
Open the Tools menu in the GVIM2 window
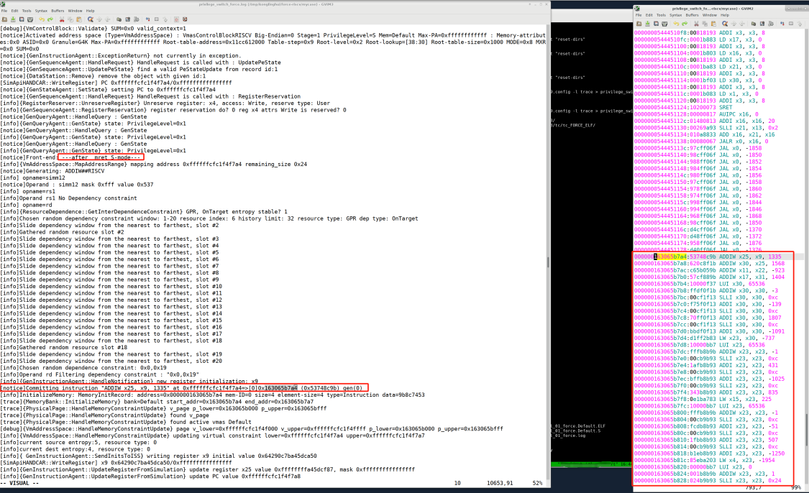click(662, 15)
